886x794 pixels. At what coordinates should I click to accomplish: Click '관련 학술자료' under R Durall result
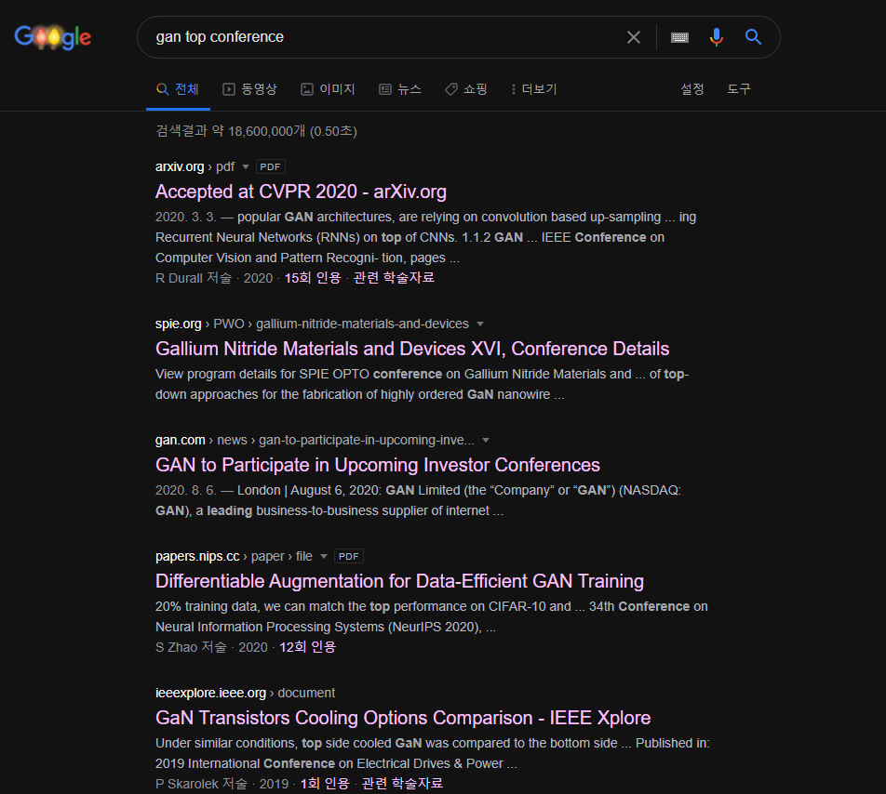coord(394,278)
